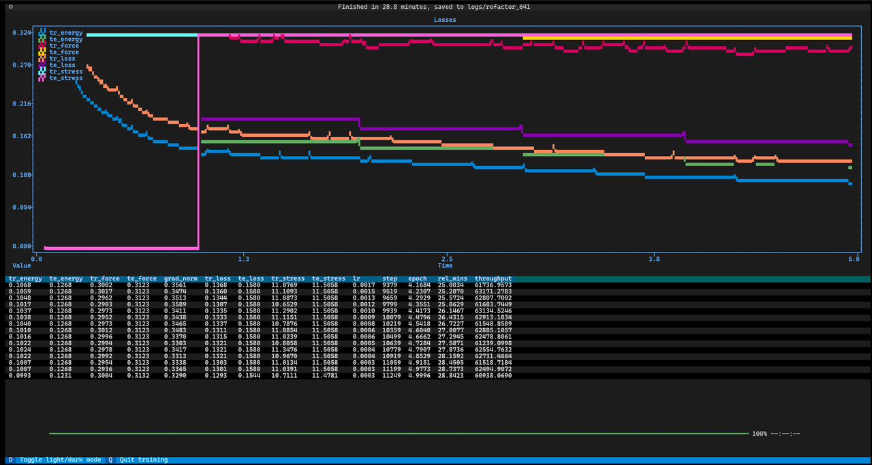
Task: Select the te_energy legend label
Action: pos(66,39)
